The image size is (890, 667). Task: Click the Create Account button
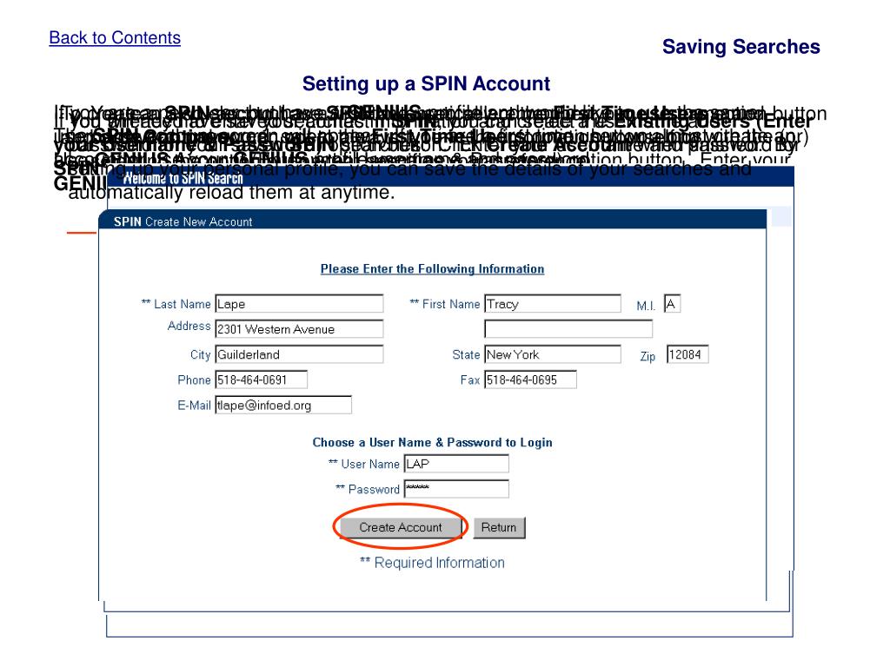[x=401, y=527]
